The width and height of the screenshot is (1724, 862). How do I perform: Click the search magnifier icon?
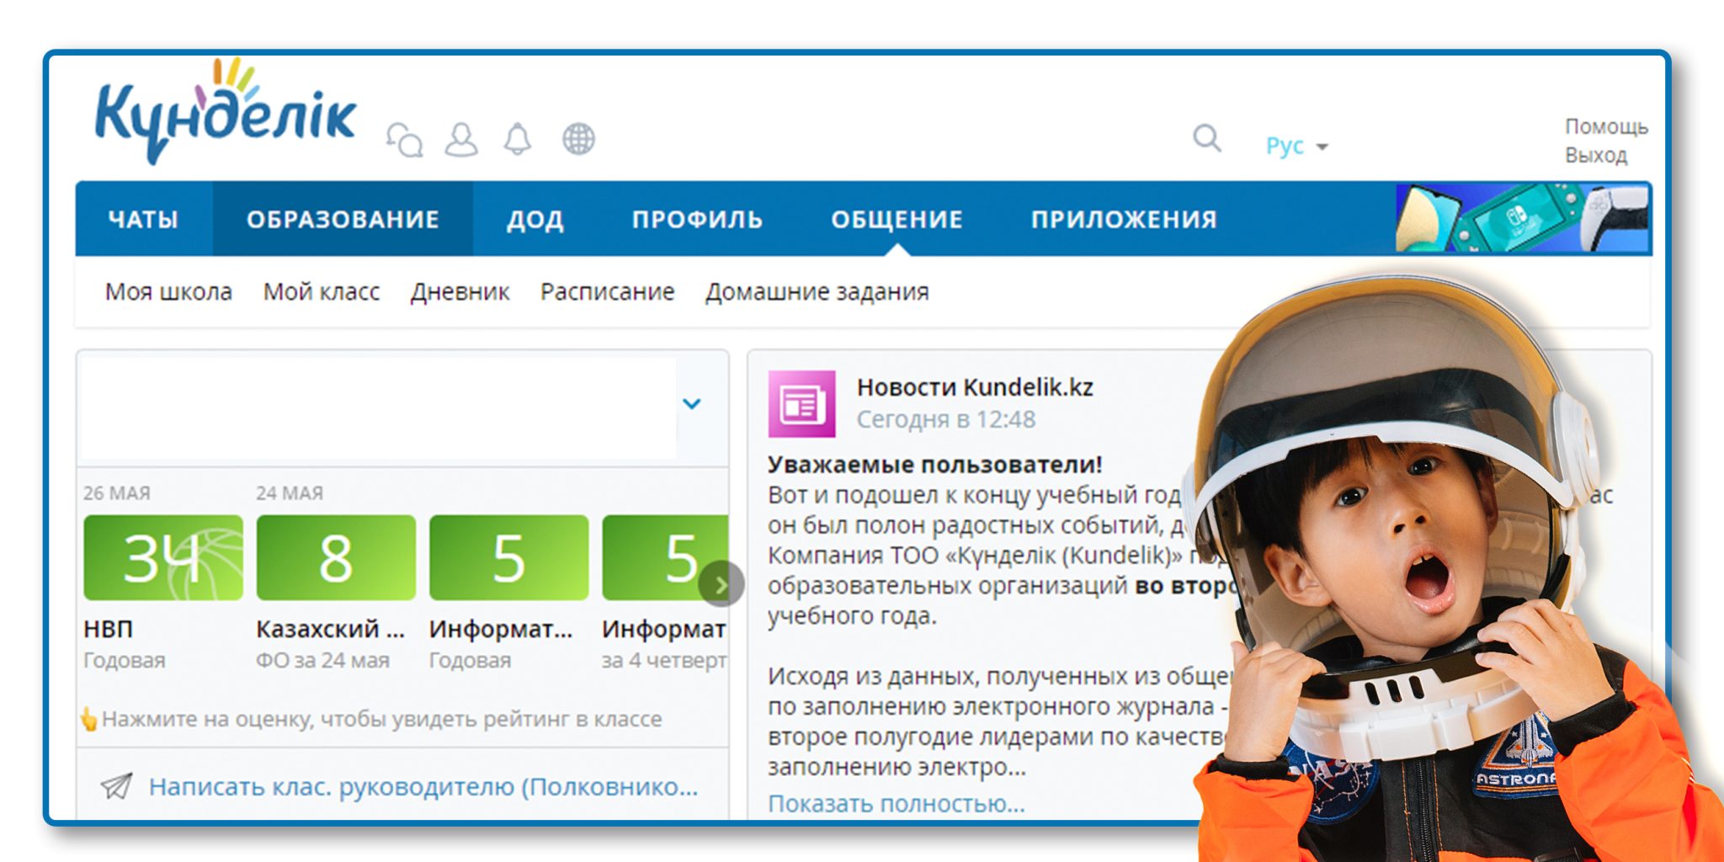click(x=1206, y=138)
